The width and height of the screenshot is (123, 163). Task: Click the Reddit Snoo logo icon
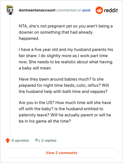pyautogui.click(x=99, y=10)
